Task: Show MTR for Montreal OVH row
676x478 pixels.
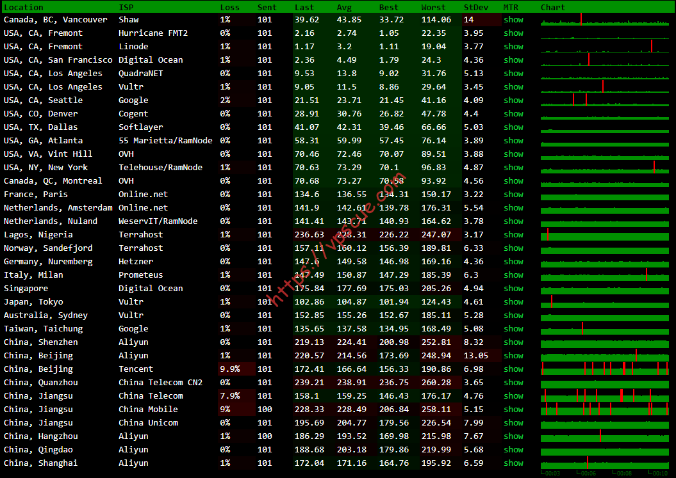Action: (x=513, y=181)
